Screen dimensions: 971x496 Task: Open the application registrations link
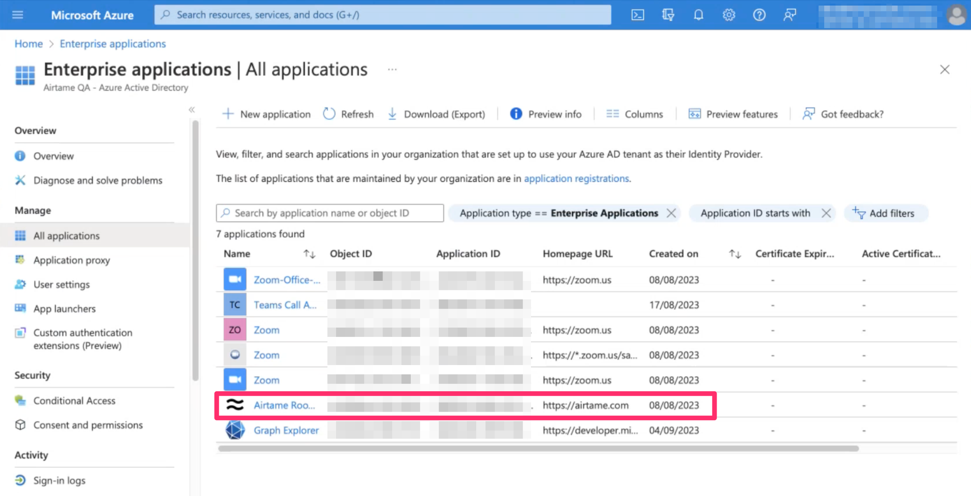click(576, 178)
